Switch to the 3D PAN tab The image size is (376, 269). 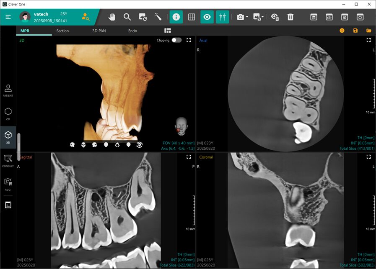99,31
